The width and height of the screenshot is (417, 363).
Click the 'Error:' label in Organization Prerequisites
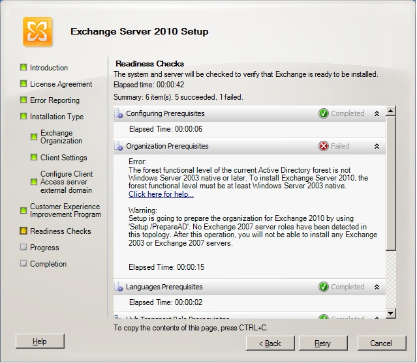click(138, 162)
